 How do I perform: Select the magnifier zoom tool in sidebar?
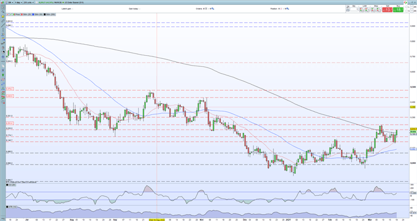(3, 12)
